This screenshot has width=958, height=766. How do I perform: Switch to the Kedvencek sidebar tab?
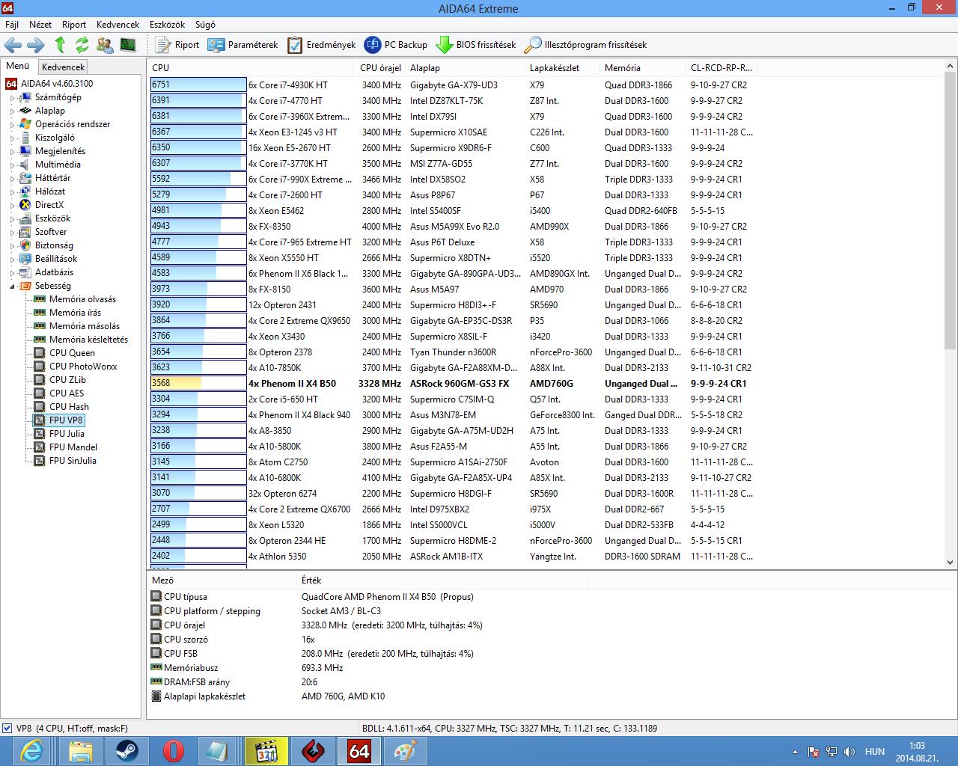pos(64,67)
